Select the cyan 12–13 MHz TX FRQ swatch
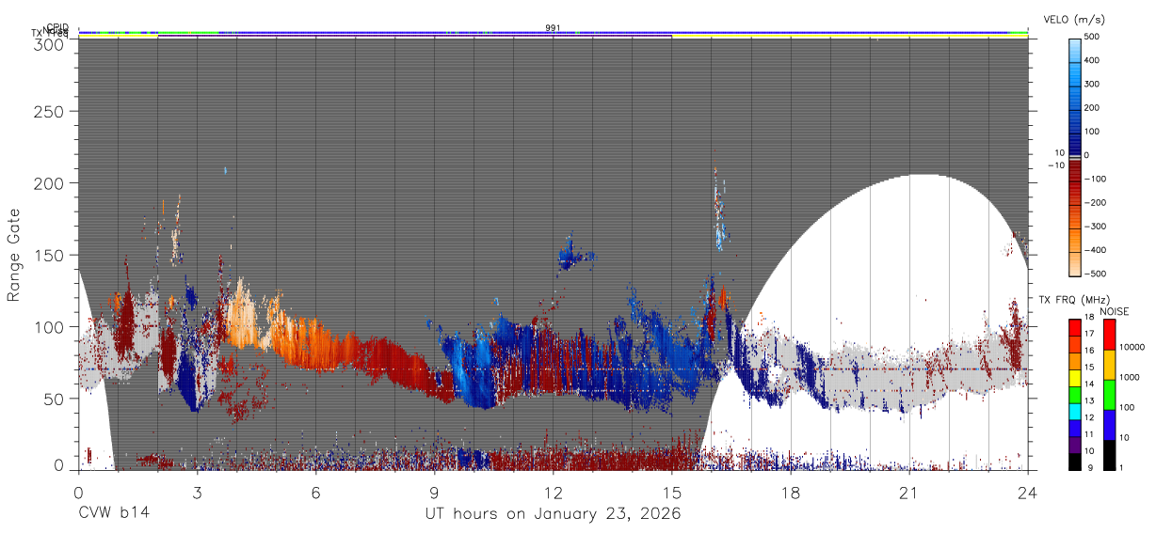 (1074, 411)
